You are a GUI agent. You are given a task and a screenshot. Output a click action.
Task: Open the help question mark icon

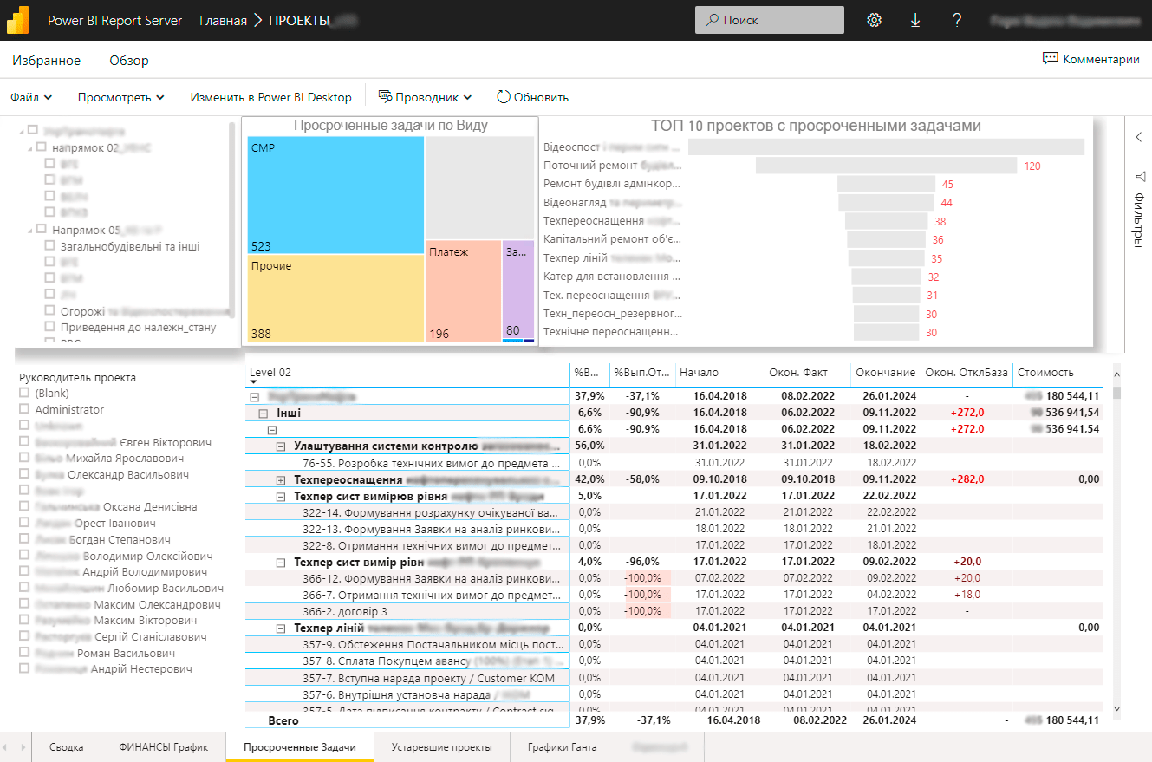957,20
